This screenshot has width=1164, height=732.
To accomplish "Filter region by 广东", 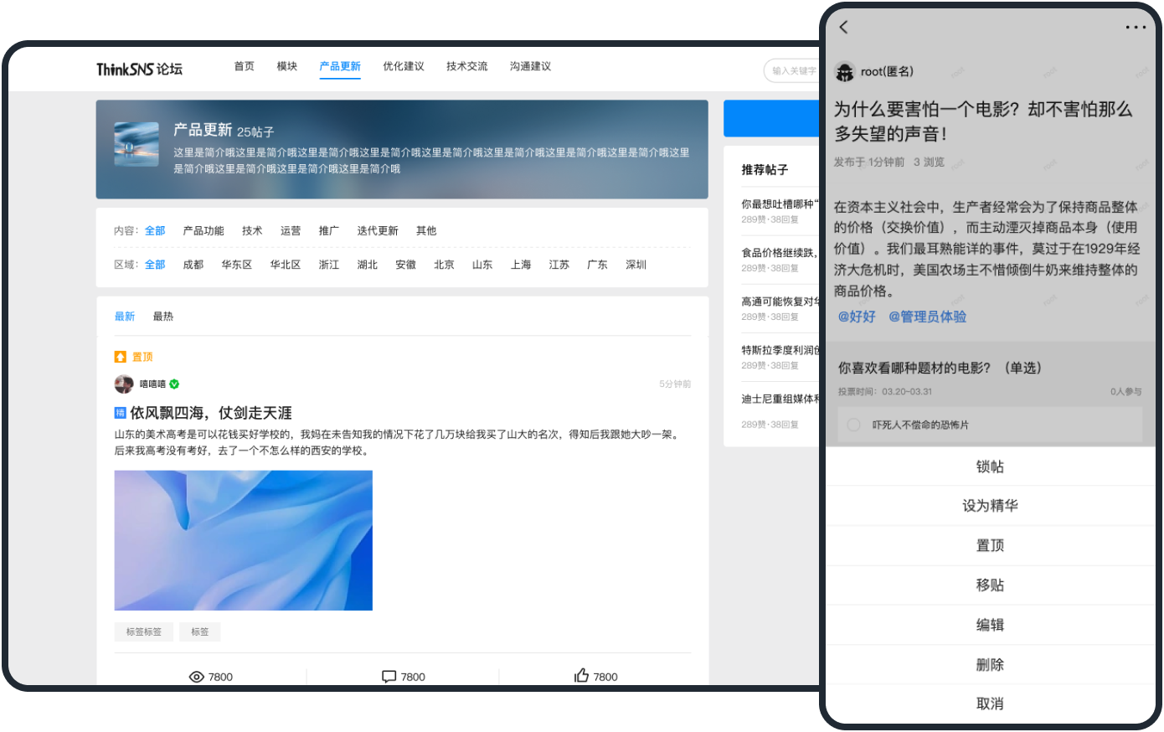I will point(598,265).
